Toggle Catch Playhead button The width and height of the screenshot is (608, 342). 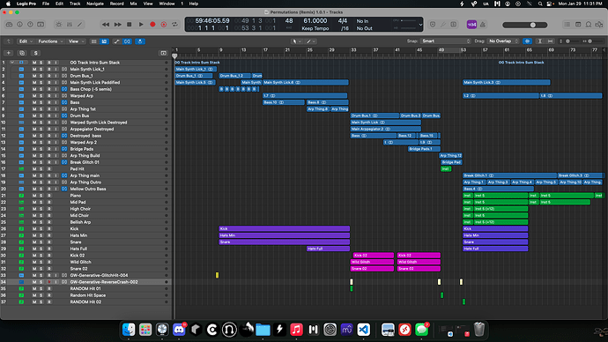point(140,41)
